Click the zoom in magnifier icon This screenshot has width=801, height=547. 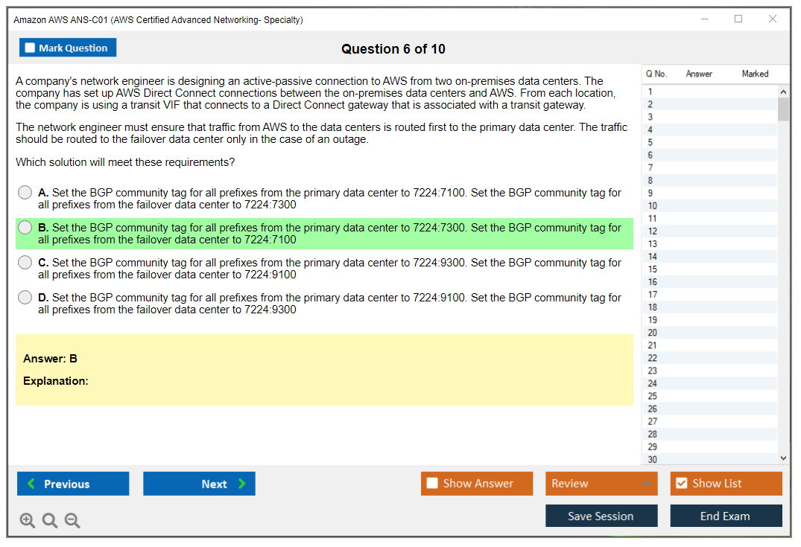pyautogui.click(x=28, y=521)
